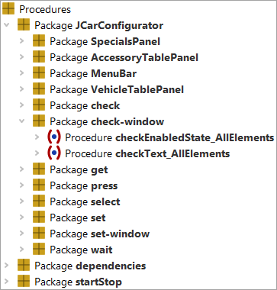
Task: Collapse the JCarConfigurator package node
Action: click(x=7, y=25)
